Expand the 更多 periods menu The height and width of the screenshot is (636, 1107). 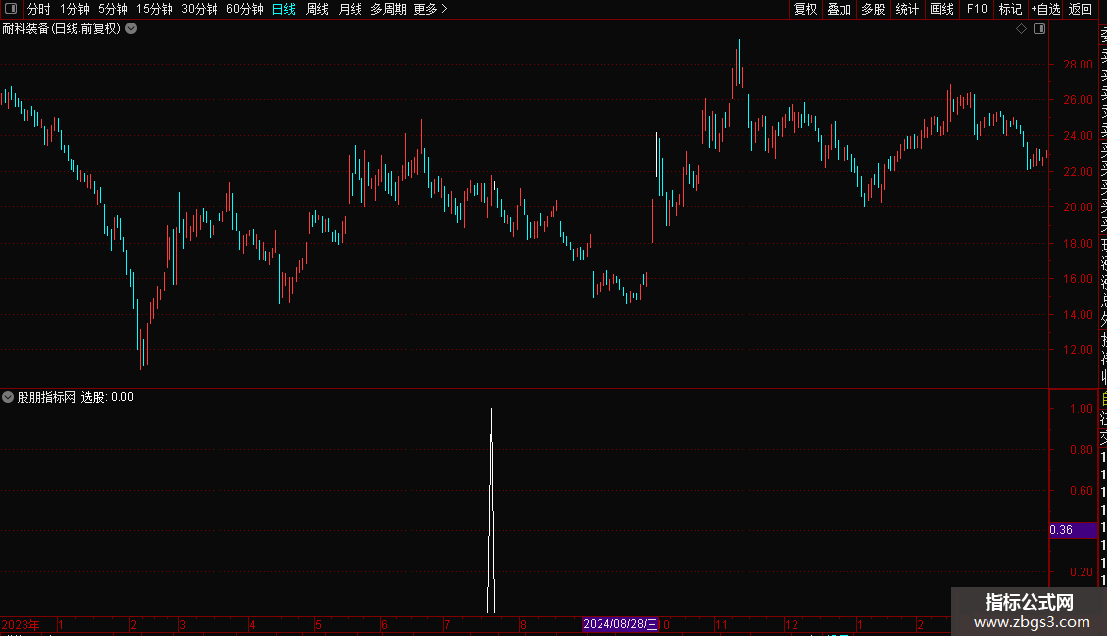point(431,9)
